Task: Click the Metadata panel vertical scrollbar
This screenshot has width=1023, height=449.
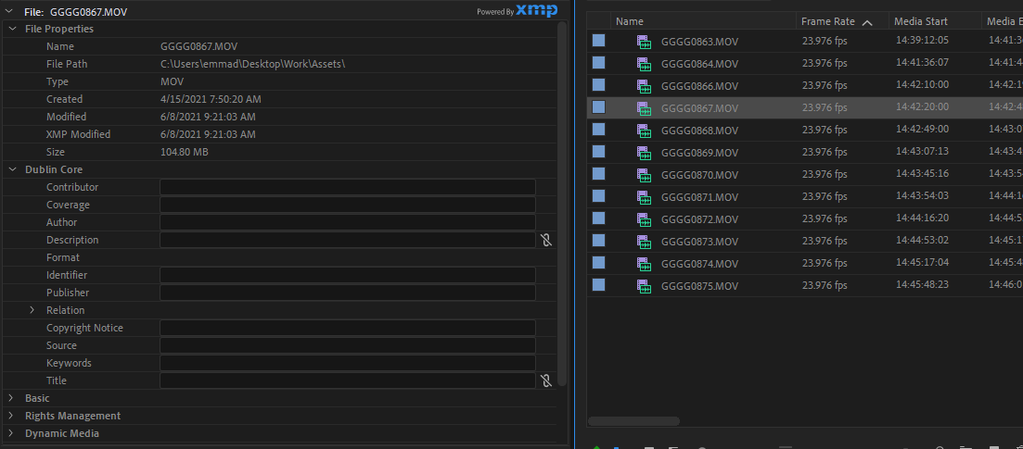Action: pos(562,204)
